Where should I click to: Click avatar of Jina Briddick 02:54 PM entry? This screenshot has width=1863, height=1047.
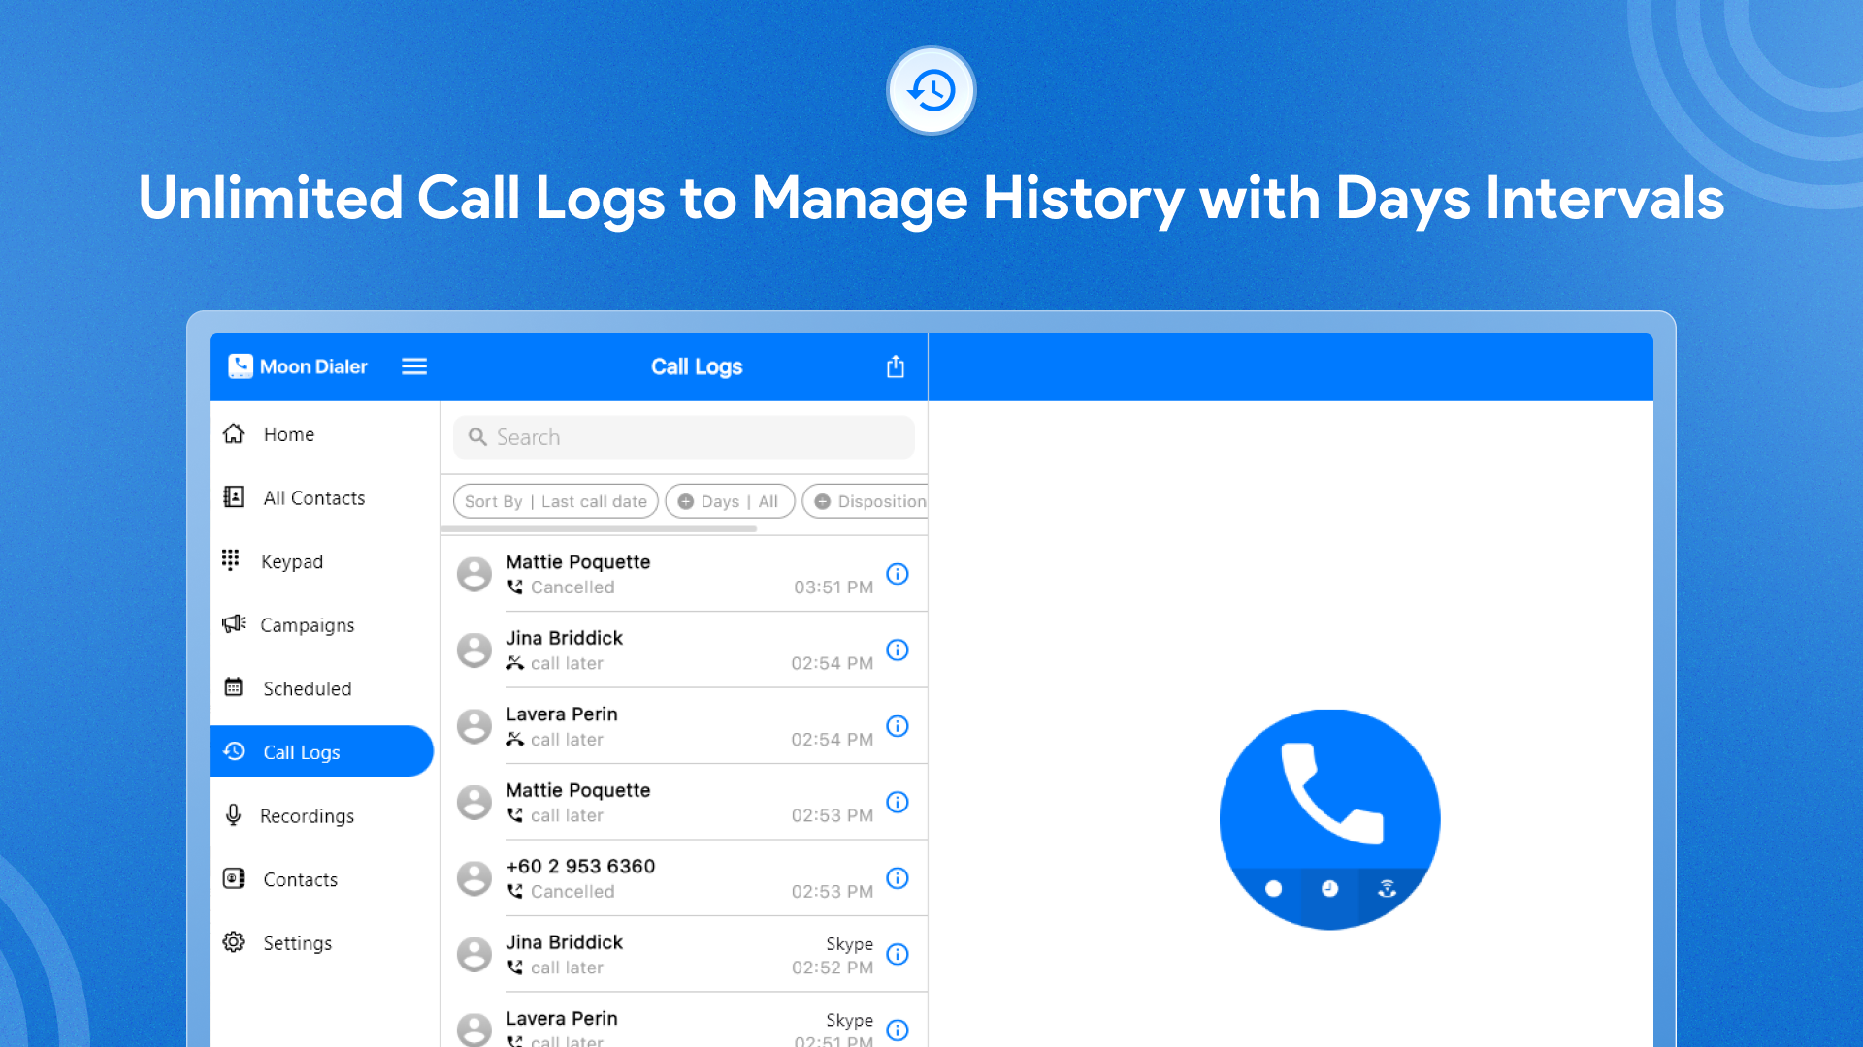coord(474,650)
